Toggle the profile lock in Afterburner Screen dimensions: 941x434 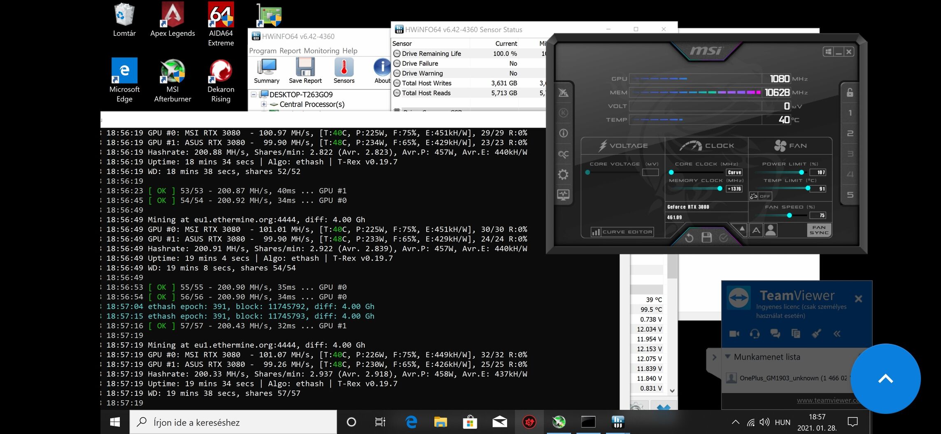pyautogui.click(x=850, y=93)
